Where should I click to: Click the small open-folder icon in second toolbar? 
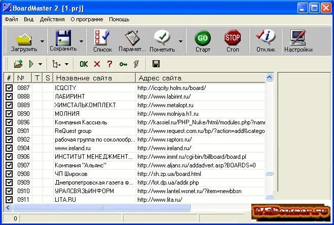point(18,64)
